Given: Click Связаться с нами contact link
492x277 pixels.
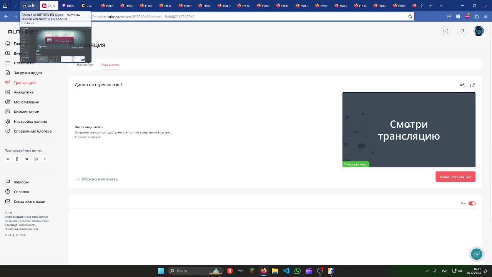Looking at the screenshot, I should 30,202.
